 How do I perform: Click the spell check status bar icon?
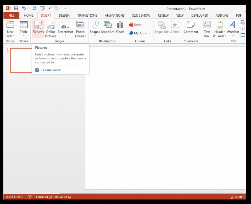click(30, 197)
